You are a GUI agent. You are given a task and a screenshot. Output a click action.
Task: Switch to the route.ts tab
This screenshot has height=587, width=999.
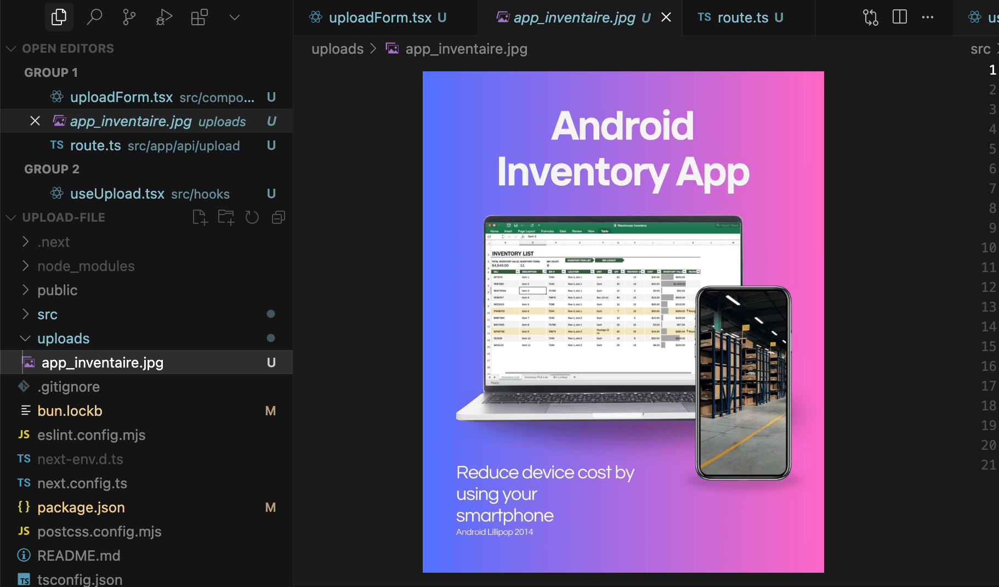coord(748,18)
